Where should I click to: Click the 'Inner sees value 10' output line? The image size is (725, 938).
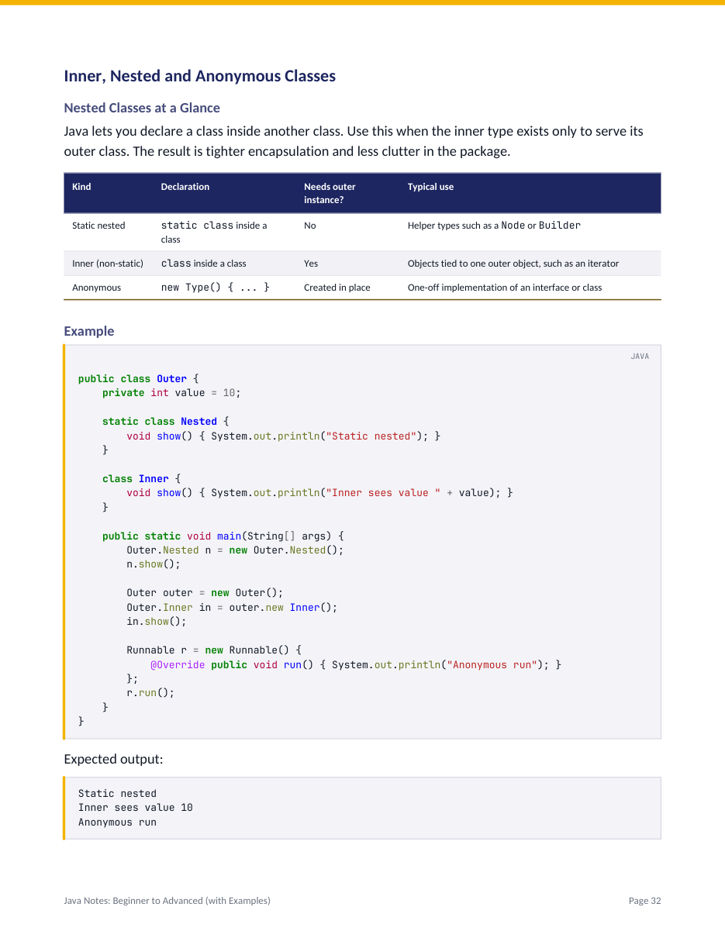pos(136,808)
